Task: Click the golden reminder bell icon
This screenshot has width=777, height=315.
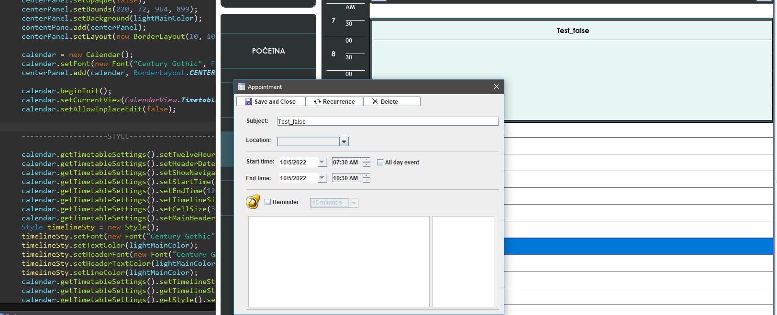Action: point(253,202)
